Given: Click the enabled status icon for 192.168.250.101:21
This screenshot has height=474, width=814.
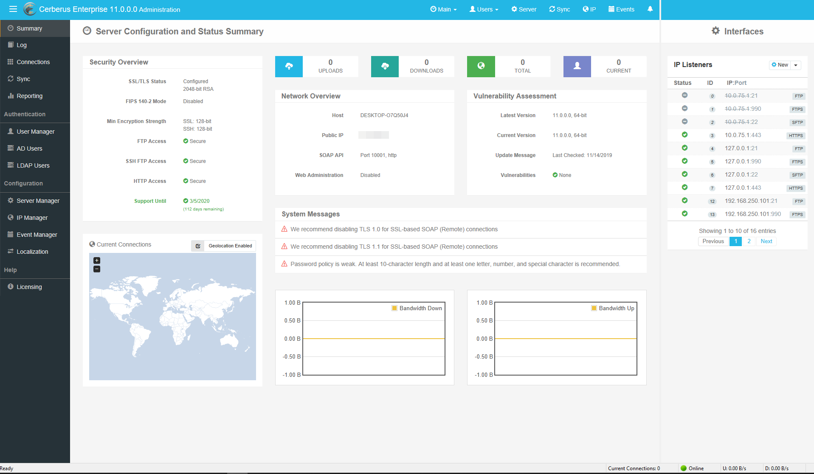Looking at the screenshot, I should [684, 201].
